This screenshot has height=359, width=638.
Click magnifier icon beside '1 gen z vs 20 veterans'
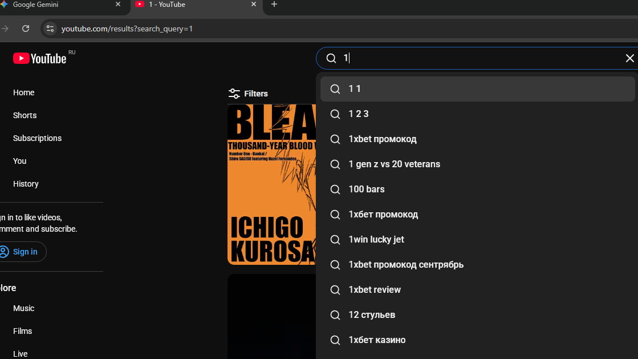click(335, 164)
